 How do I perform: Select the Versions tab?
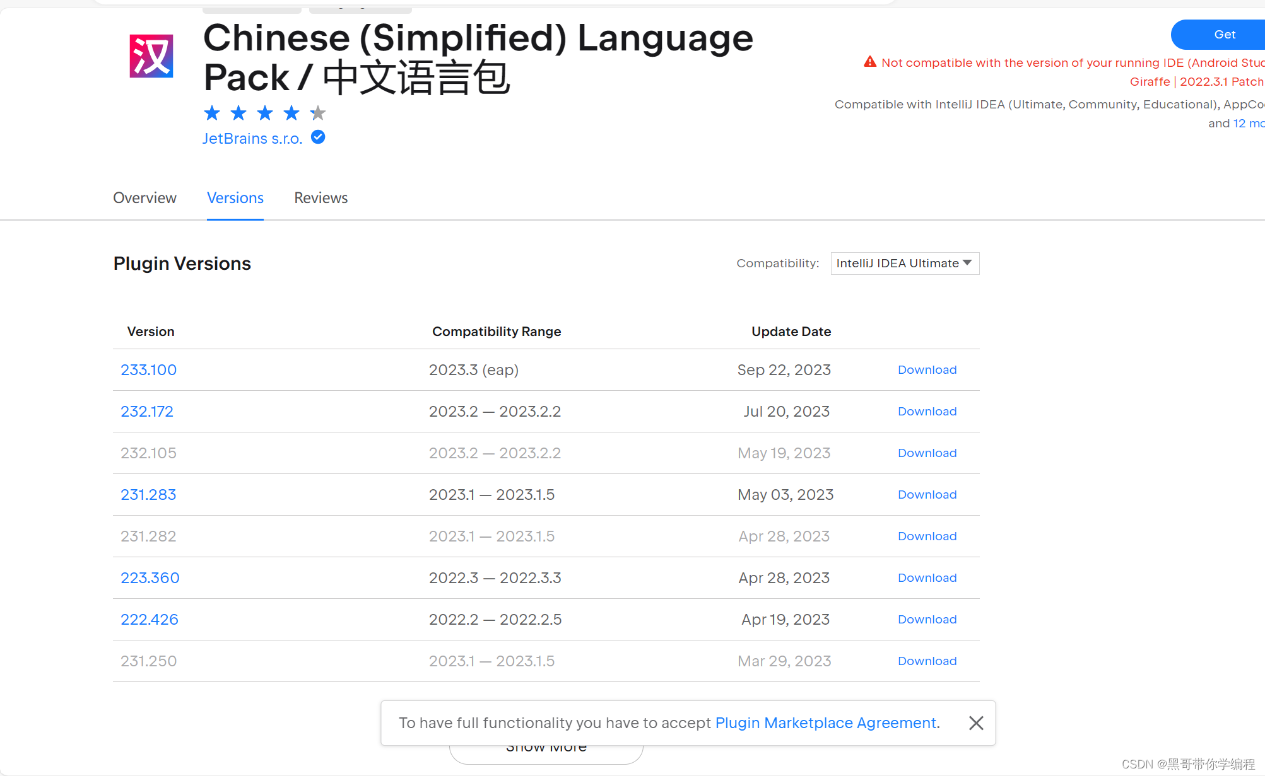click(235, 198)
